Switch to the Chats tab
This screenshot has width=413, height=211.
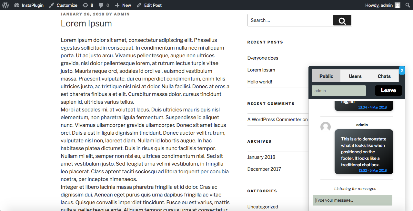[384, 76]
